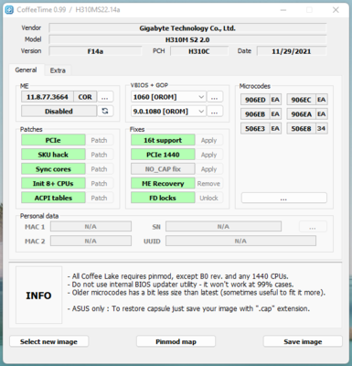
Task: Switch to the General tab
Action: click(27, 70)
